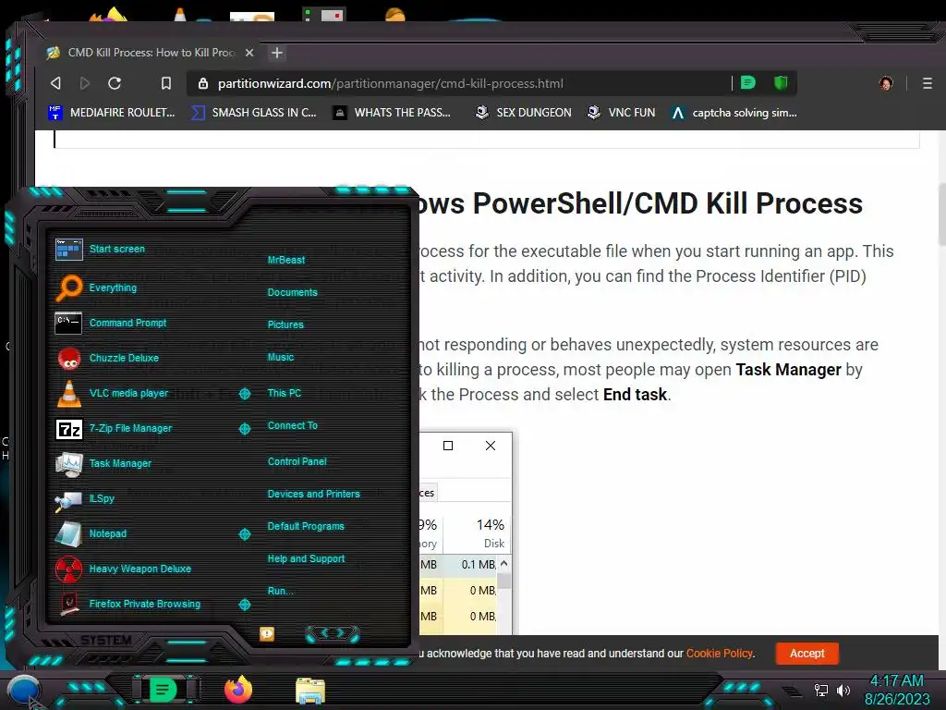Open MrBeast user folder link
This screenshot has width=946, height=710.
(286, 260)
